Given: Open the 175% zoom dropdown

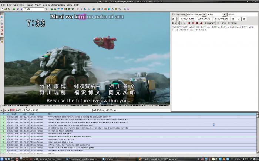Looking at the screenshot, I should pos(46,9).
